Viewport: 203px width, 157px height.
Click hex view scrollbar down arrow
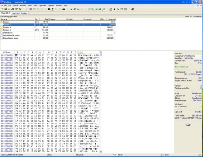pos(101,152)
